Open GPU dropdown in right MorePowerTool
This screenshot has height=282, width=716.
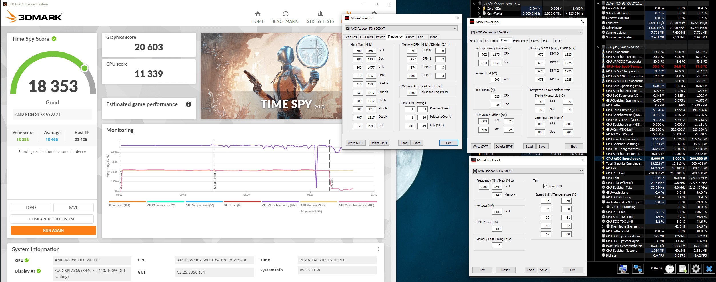tap(580, 32)
